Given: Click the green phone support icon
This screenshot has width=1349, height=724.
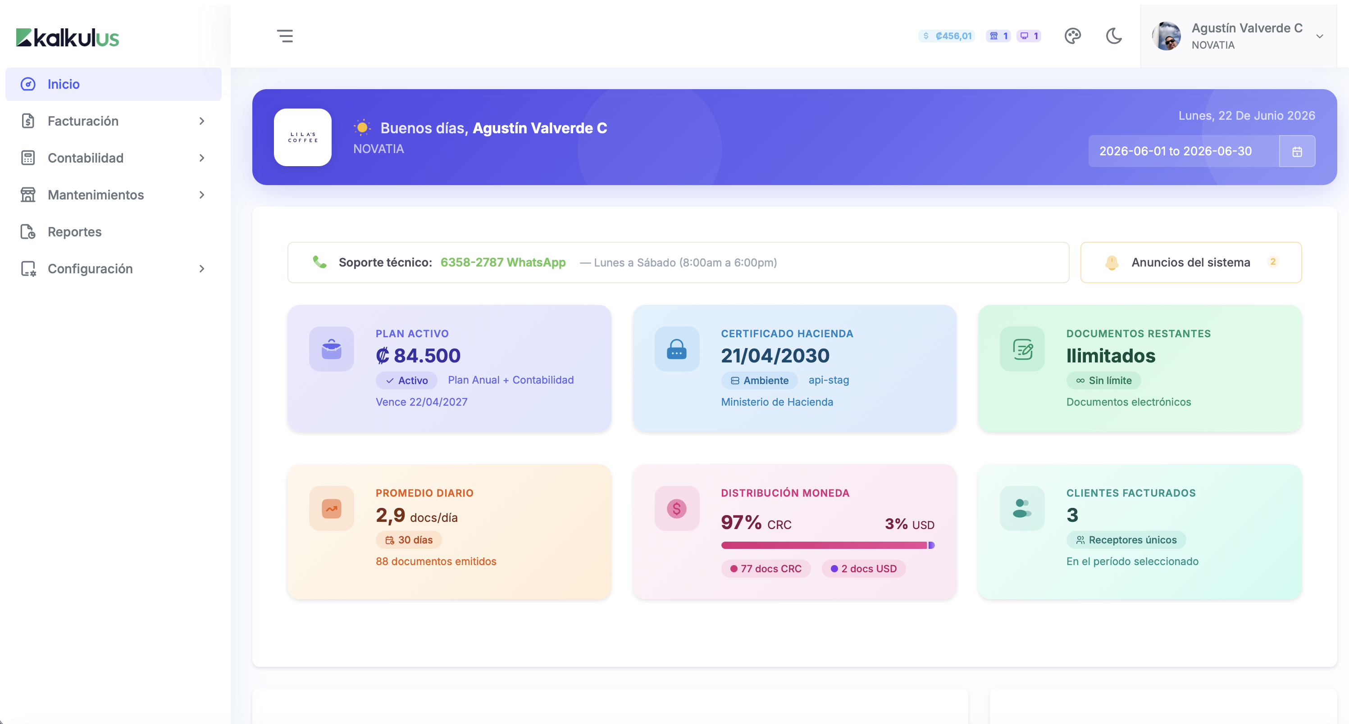Looking at the screenshot, I should [319, 262].
